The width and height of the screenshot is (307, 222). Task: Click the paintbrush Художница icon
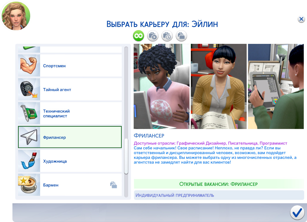pyautogui.click(x=29, y=161)
